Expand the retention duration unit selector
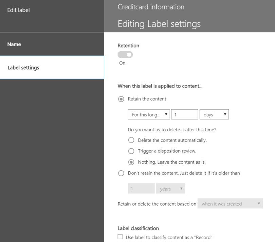Image resolution: width=275 pixels, height=242 pixels. click(x=214, y=114)
